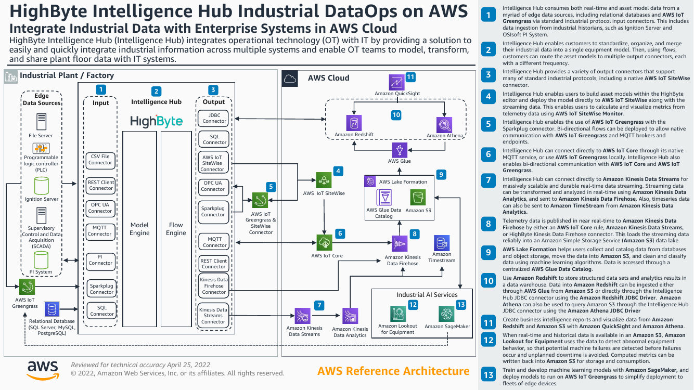Click the AWS Cloud header icon
The width and height of the screenshot is (694, 390).
pyautogui.click(x=290, y=79)
